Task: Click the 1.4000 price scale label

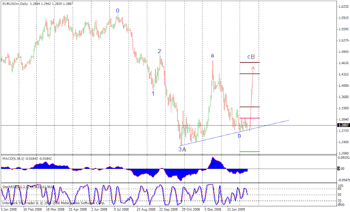Action: coord(343,85)
